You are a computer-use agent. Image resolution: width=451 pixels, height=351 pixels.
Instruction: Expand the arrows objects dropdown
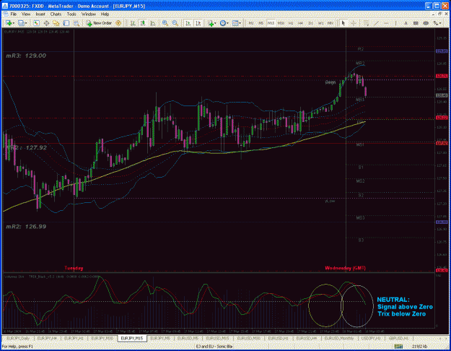click(441, 23)
